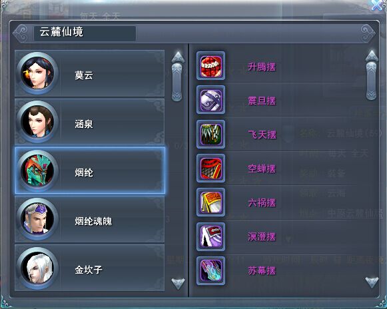This screenshot has width=387, height=309.
Task: Select the 溟澄摆 purple robe icon
Action: click(210, 236)
